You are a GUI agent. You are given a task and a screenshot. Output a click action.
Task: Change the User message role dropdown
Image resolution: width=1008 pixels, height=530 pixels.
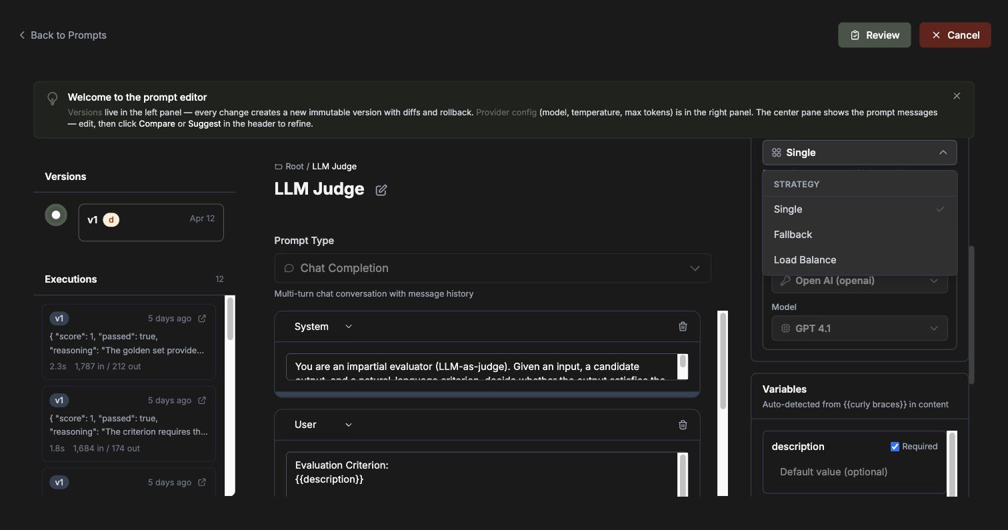tap(323, 425)
